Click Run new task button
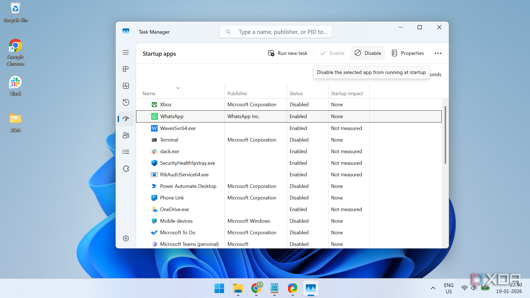Image resolution: width=530 pixels, height=298 pixels. click(288, 53)
